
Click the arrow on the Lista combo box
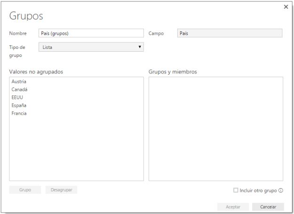tap(140, 47)
